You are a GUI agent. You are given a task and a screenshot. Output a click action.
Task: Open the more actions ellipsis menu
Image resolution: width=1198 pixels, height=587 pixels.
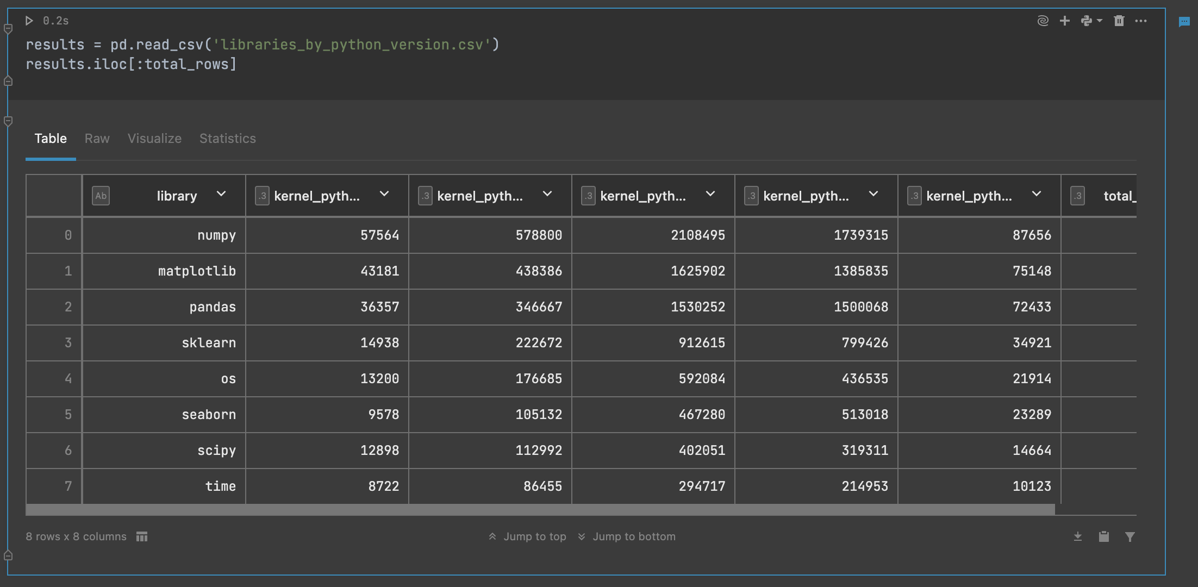point(1141,21)
